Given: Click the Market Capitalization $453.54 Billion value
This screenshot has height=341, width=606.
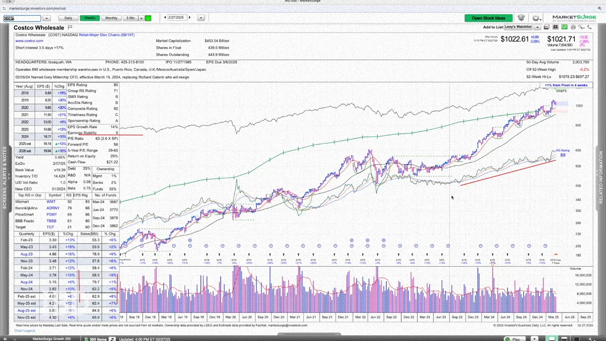Looking at the screenshot, I should tap(217, 41).
